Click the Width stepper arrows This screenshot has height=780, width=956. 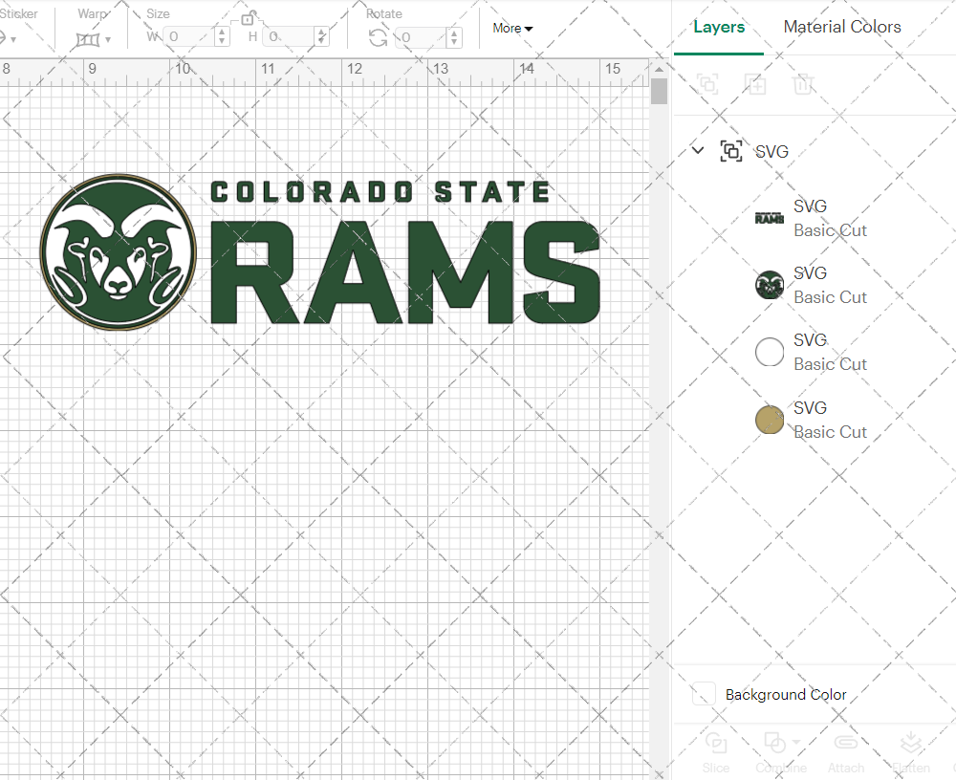(x=222, y=36)
